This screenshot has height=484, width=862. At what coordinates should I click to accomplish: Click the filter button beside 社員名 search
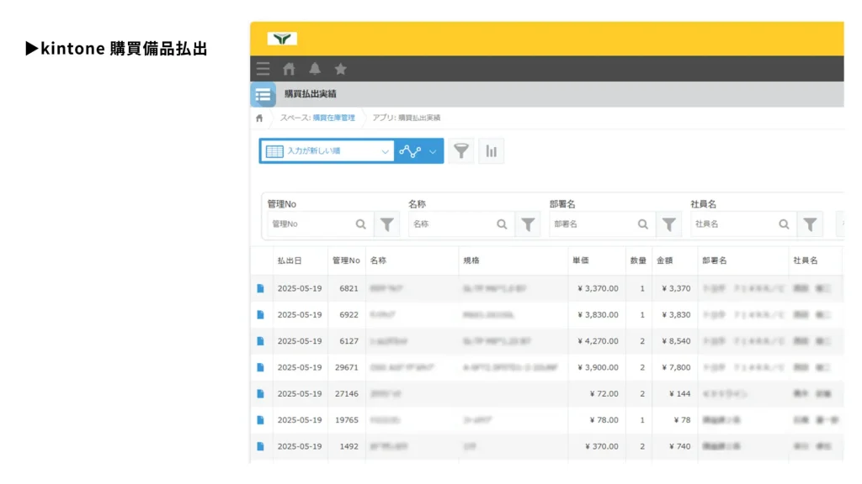[x=810, y=224]
